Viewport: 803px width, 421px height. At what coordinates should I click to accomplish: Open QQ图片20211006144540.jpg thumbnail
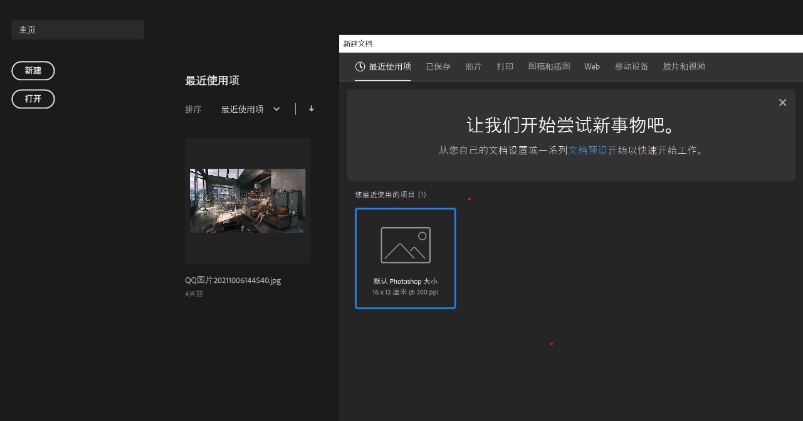click(248, 201)
